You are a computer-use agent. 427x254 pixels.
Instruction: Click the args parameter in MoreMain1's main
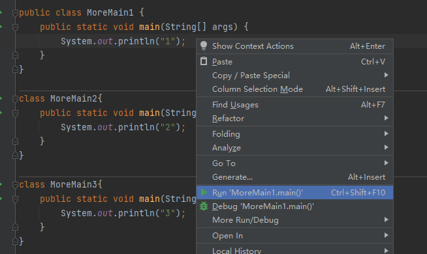[223, 27]
